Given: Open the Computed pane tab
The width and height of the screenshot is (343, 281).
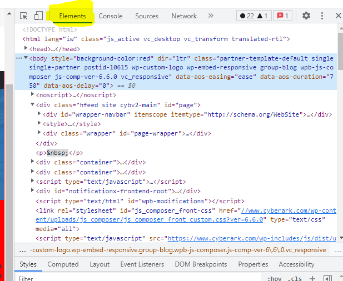Looking at the screenshot, I should (x=63, y=264).
